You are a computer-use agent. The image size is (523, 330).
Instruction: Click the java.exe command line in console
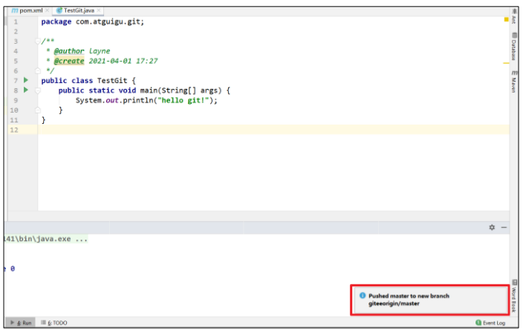(x=45, y=239)
